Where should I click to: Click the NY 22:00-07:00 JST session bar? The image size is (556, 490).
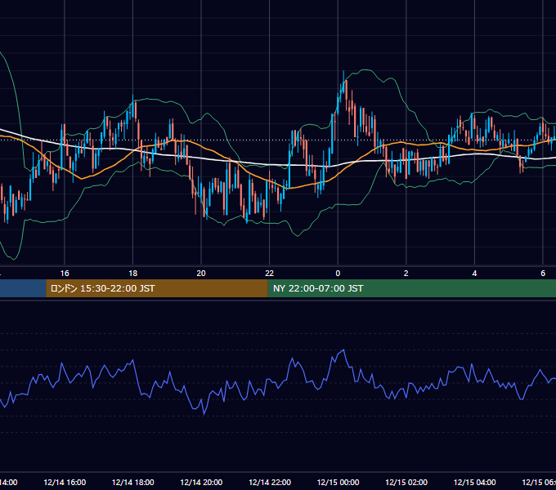411,288
